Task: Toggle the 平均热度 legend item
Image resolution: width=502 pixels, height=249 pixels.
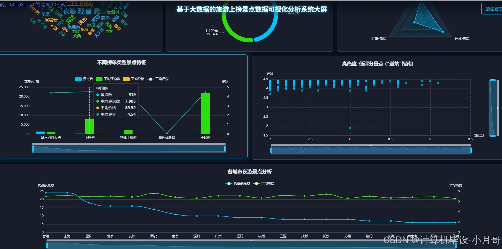Action: click(x=264, y=183)
